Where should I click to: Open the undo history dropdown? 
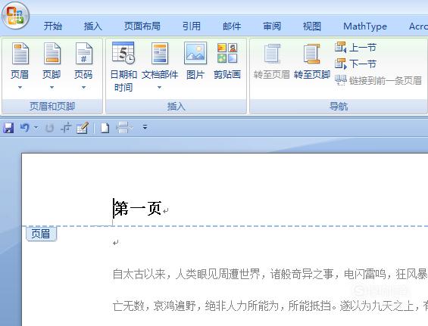36,128
